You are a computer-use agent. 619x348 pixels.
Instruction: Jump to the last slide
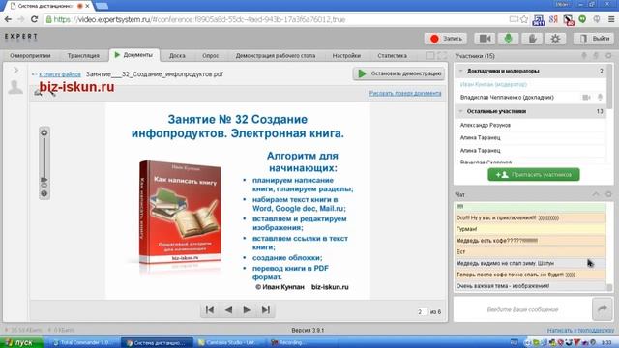point(266,310)
